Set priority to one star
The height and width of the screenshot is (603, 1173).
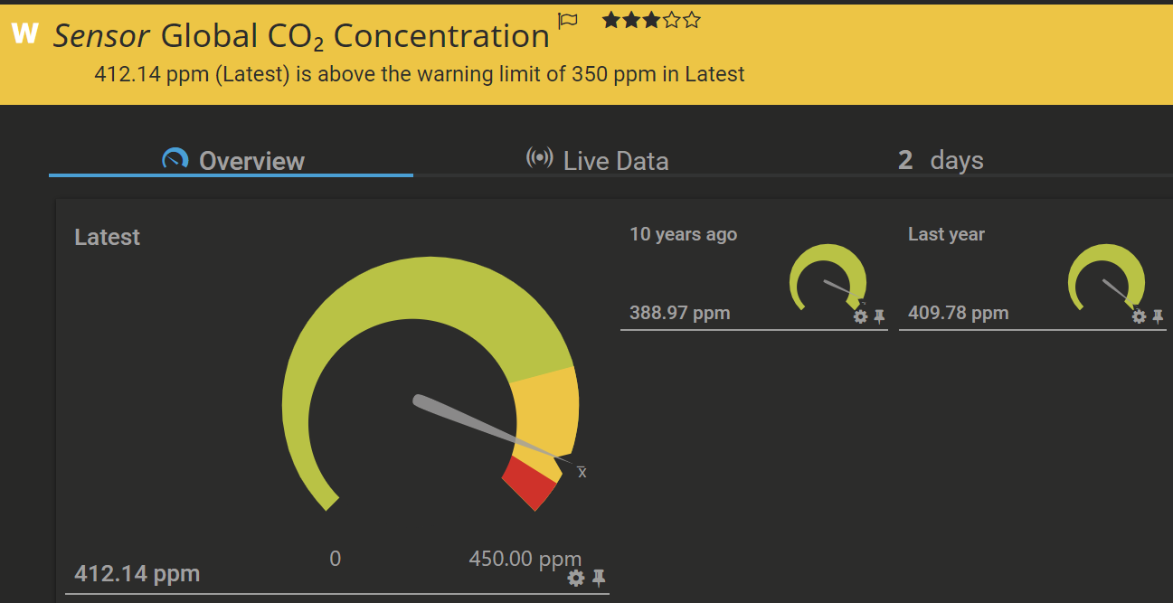coord(610,20)
